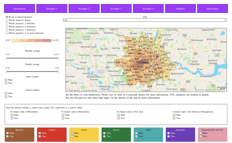Open the Information page
232x143 pixels.
point(212,9)
